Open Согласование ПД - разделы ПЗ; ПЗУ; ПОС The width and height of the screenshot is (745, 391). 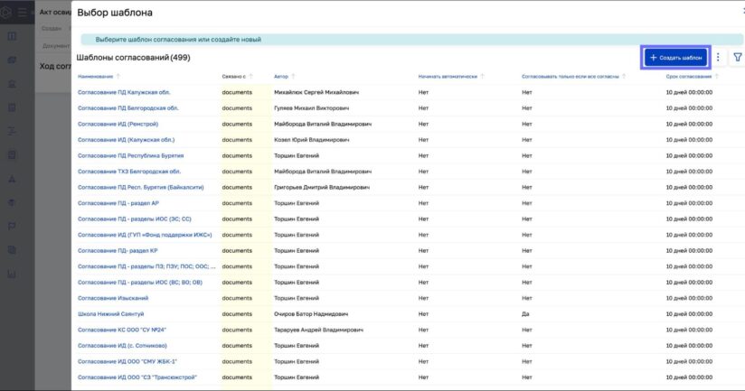click(146, 266)
